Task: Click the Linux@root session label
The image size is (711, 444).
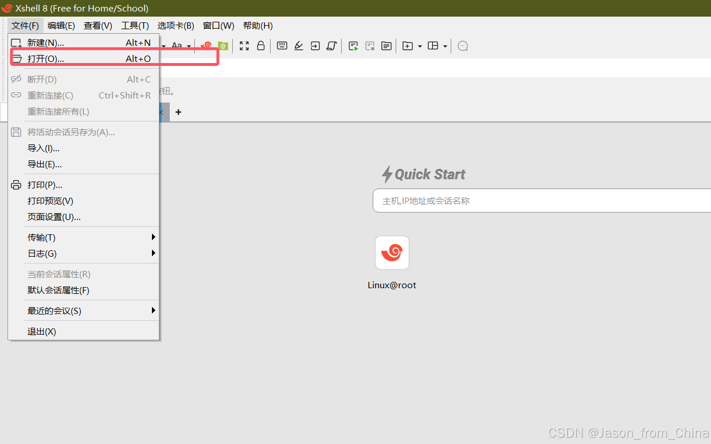Action: pyautogui.click(x=392, y=285)
